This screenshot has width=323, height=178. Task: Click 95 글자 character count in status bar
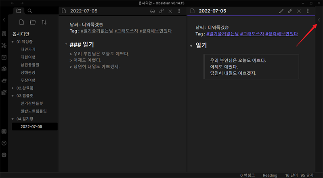[x=307, y=175]
